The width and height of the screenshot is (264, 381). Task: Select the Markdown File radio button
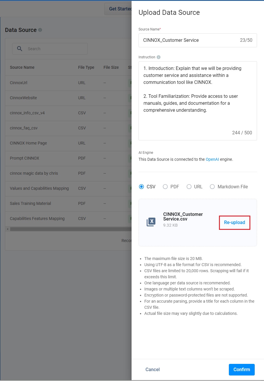click(x=212, y=187)
